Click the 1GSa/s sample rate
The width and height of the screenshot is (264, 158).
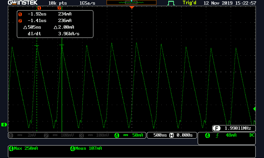click(87, 3)
